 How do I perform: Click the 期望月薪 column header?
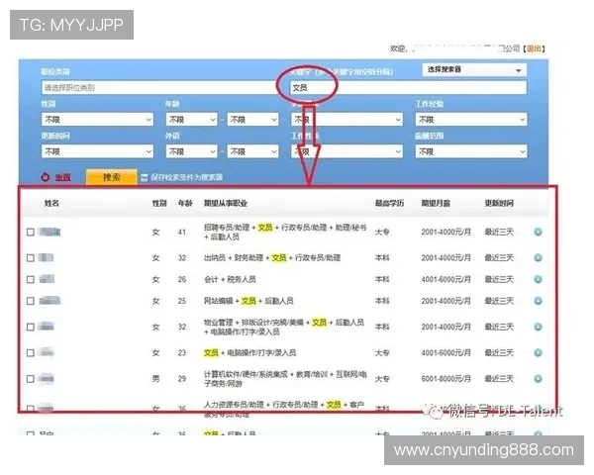(x=436, y=203)
